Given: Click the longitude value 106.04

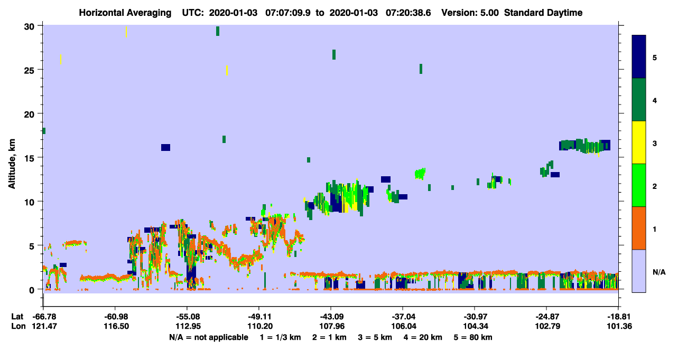Looking at the screenshot, I should click(403, 326).
